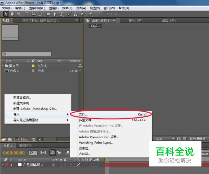Select the Selection arrow tool
Image resolution: width=209 pixels, height=174 pixels.
[x=6, y=14]
